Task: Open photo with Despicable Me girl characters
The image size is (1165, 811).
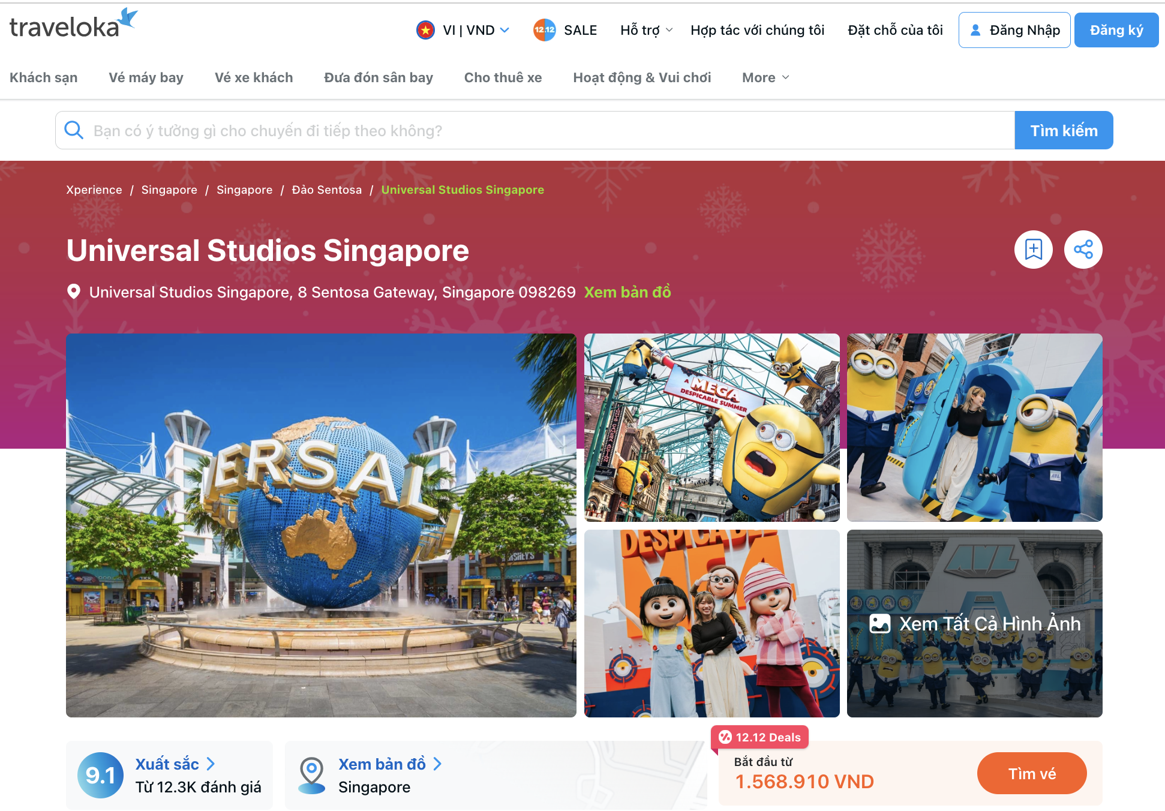Action: point(712,623)
